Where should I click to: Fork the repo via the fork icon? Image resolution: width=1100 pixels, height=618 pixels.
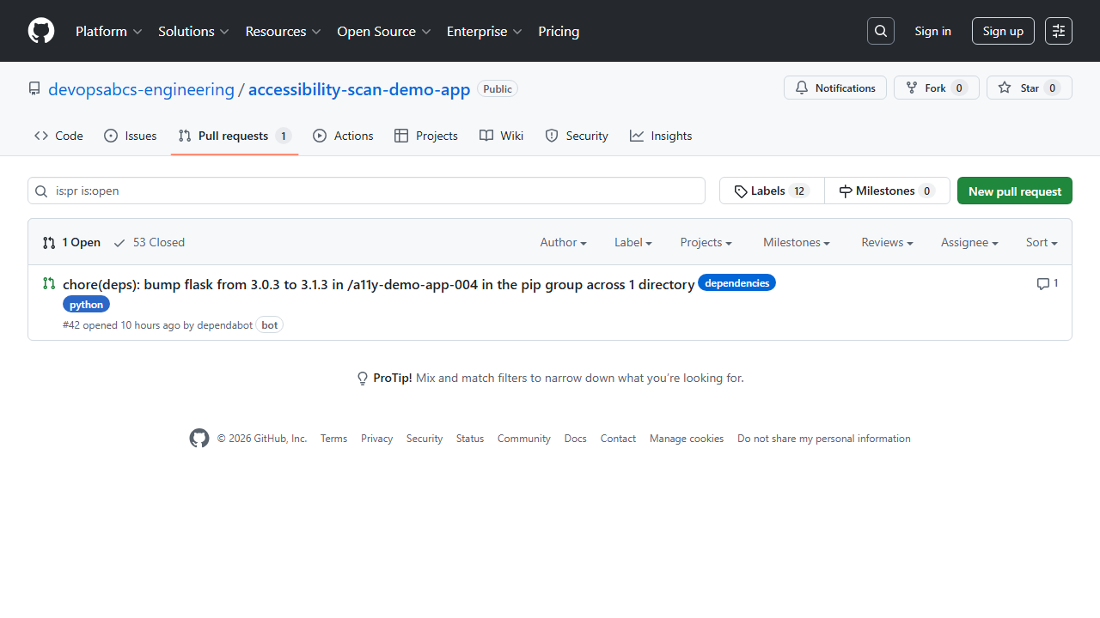911,87
